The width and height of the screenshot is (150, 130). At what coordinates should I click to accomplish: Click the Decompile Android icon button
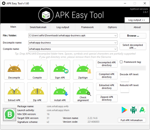point(14,70)
